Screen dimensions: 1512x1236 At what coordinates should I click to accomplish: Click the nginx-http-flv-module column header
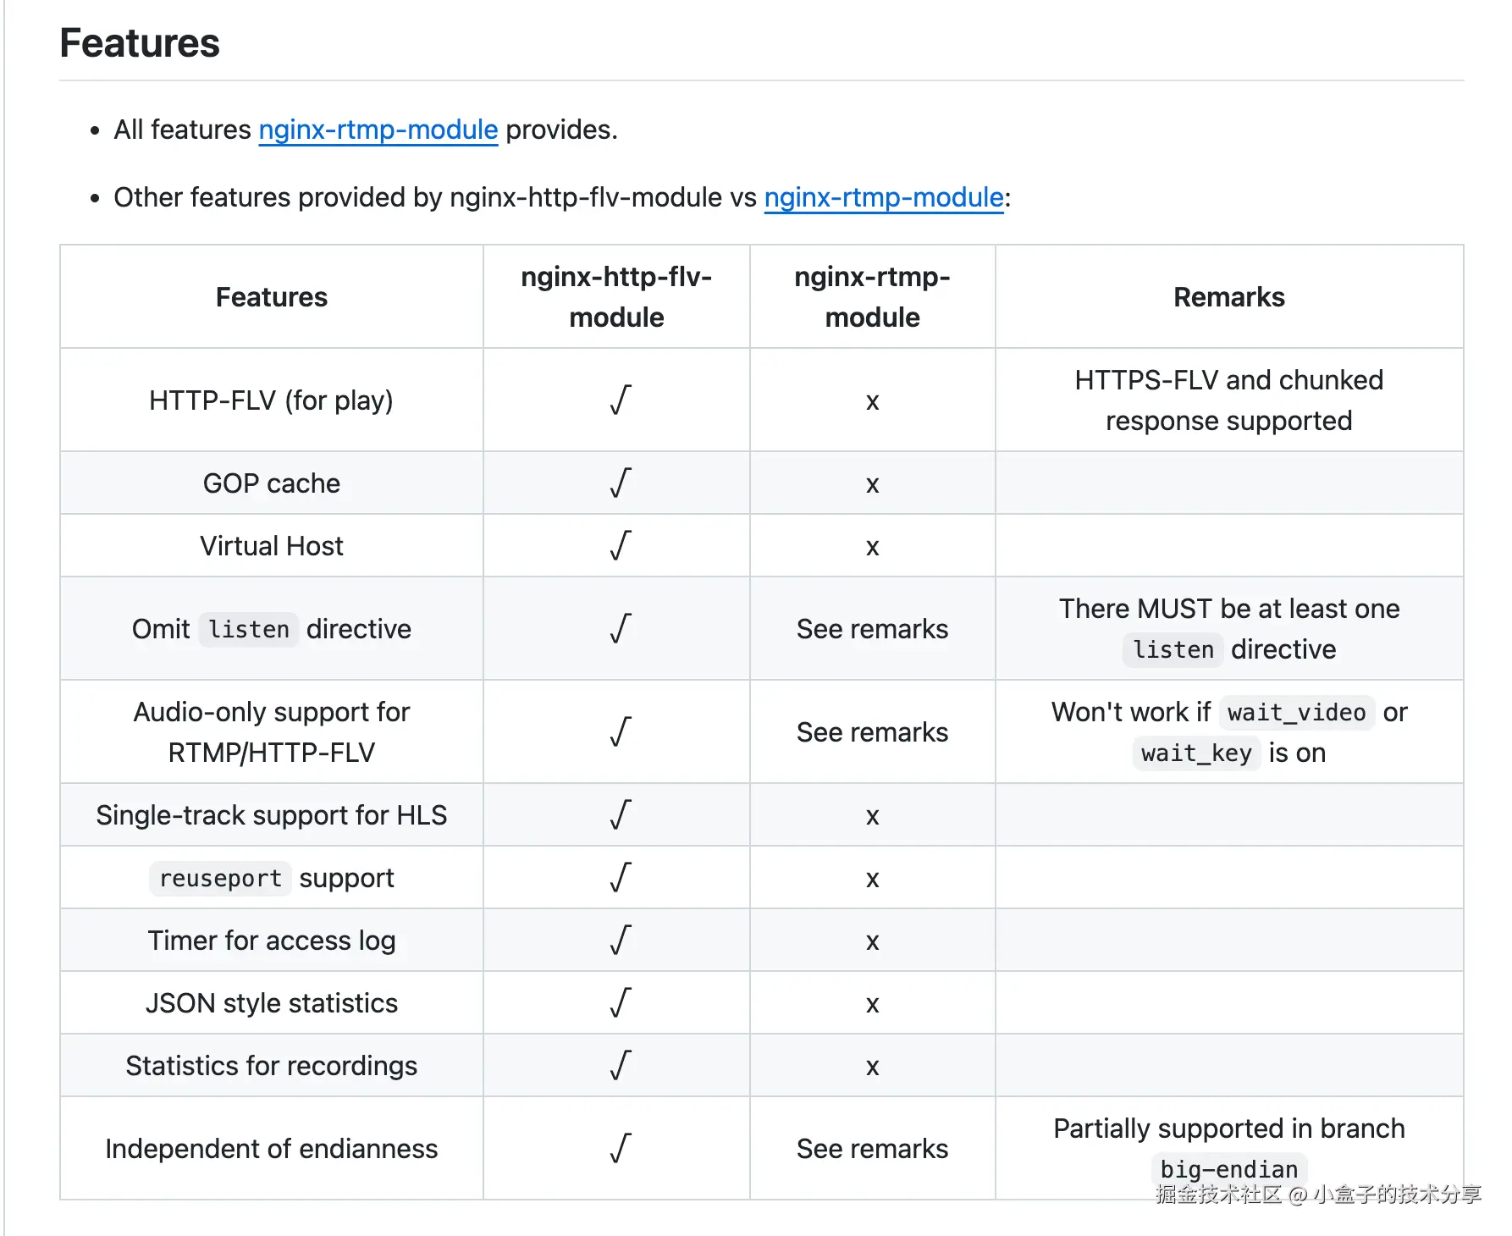616,297
